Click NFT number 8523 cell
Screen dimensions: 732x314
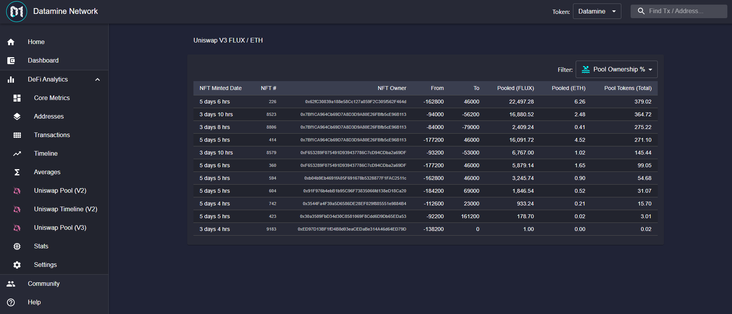271,115
